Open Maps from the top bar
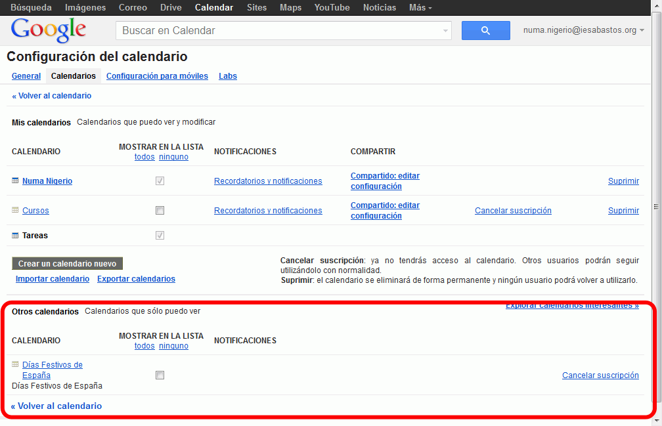Image resolution: width=662 pixels, height=426 pixels. (290, 8)
